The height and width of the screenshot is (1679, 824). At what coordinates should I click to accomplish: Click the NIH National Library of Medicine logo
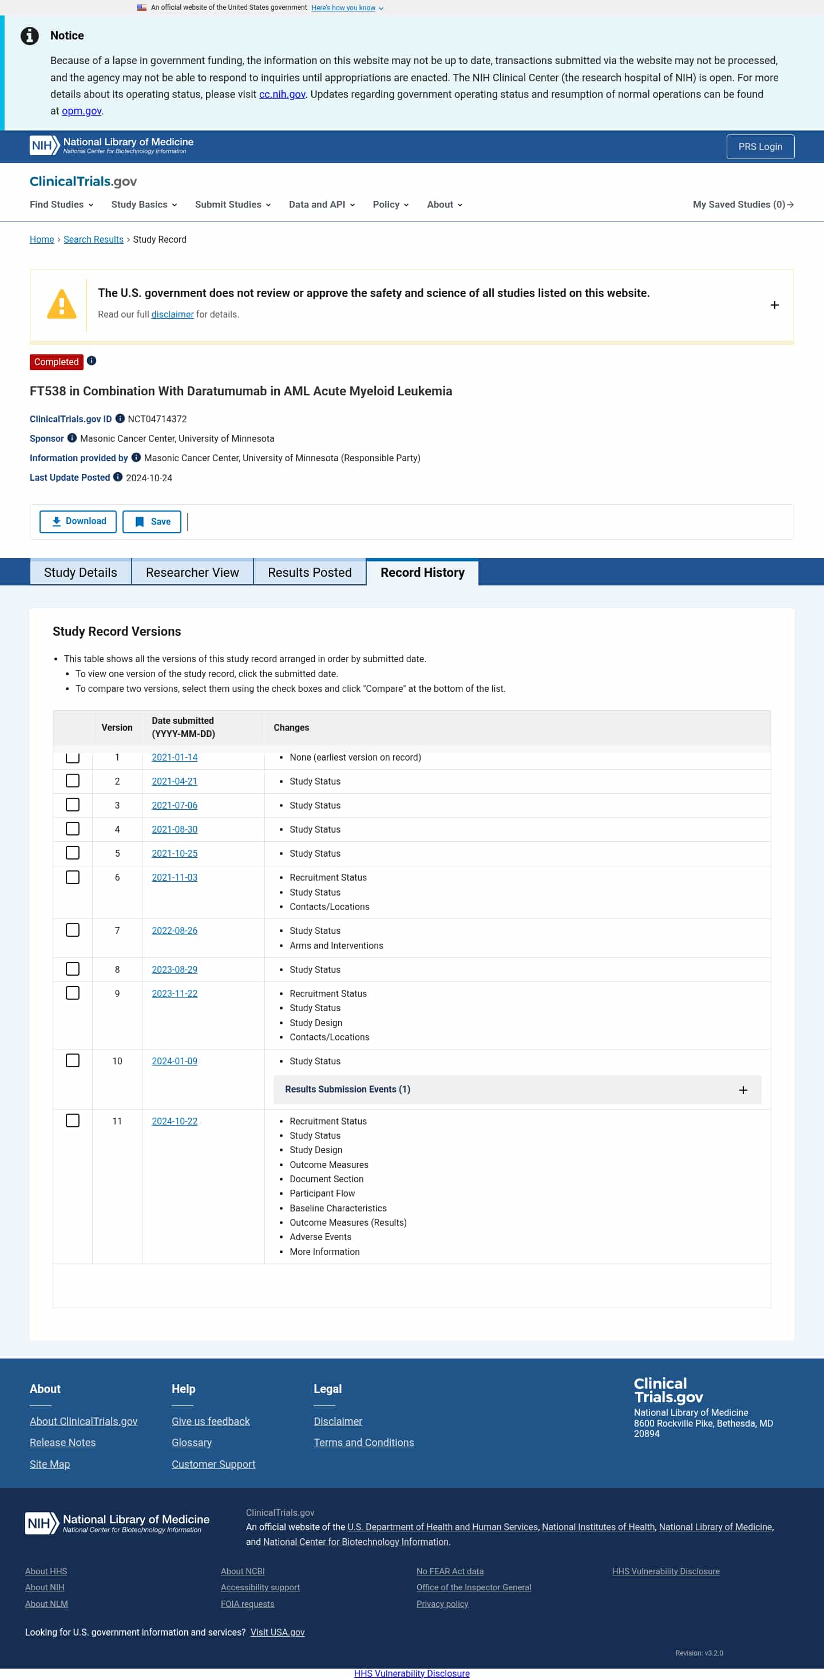(112, 145)
